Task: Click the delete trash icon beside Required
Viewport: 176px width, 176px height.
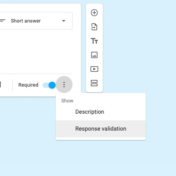Action: 0,85
